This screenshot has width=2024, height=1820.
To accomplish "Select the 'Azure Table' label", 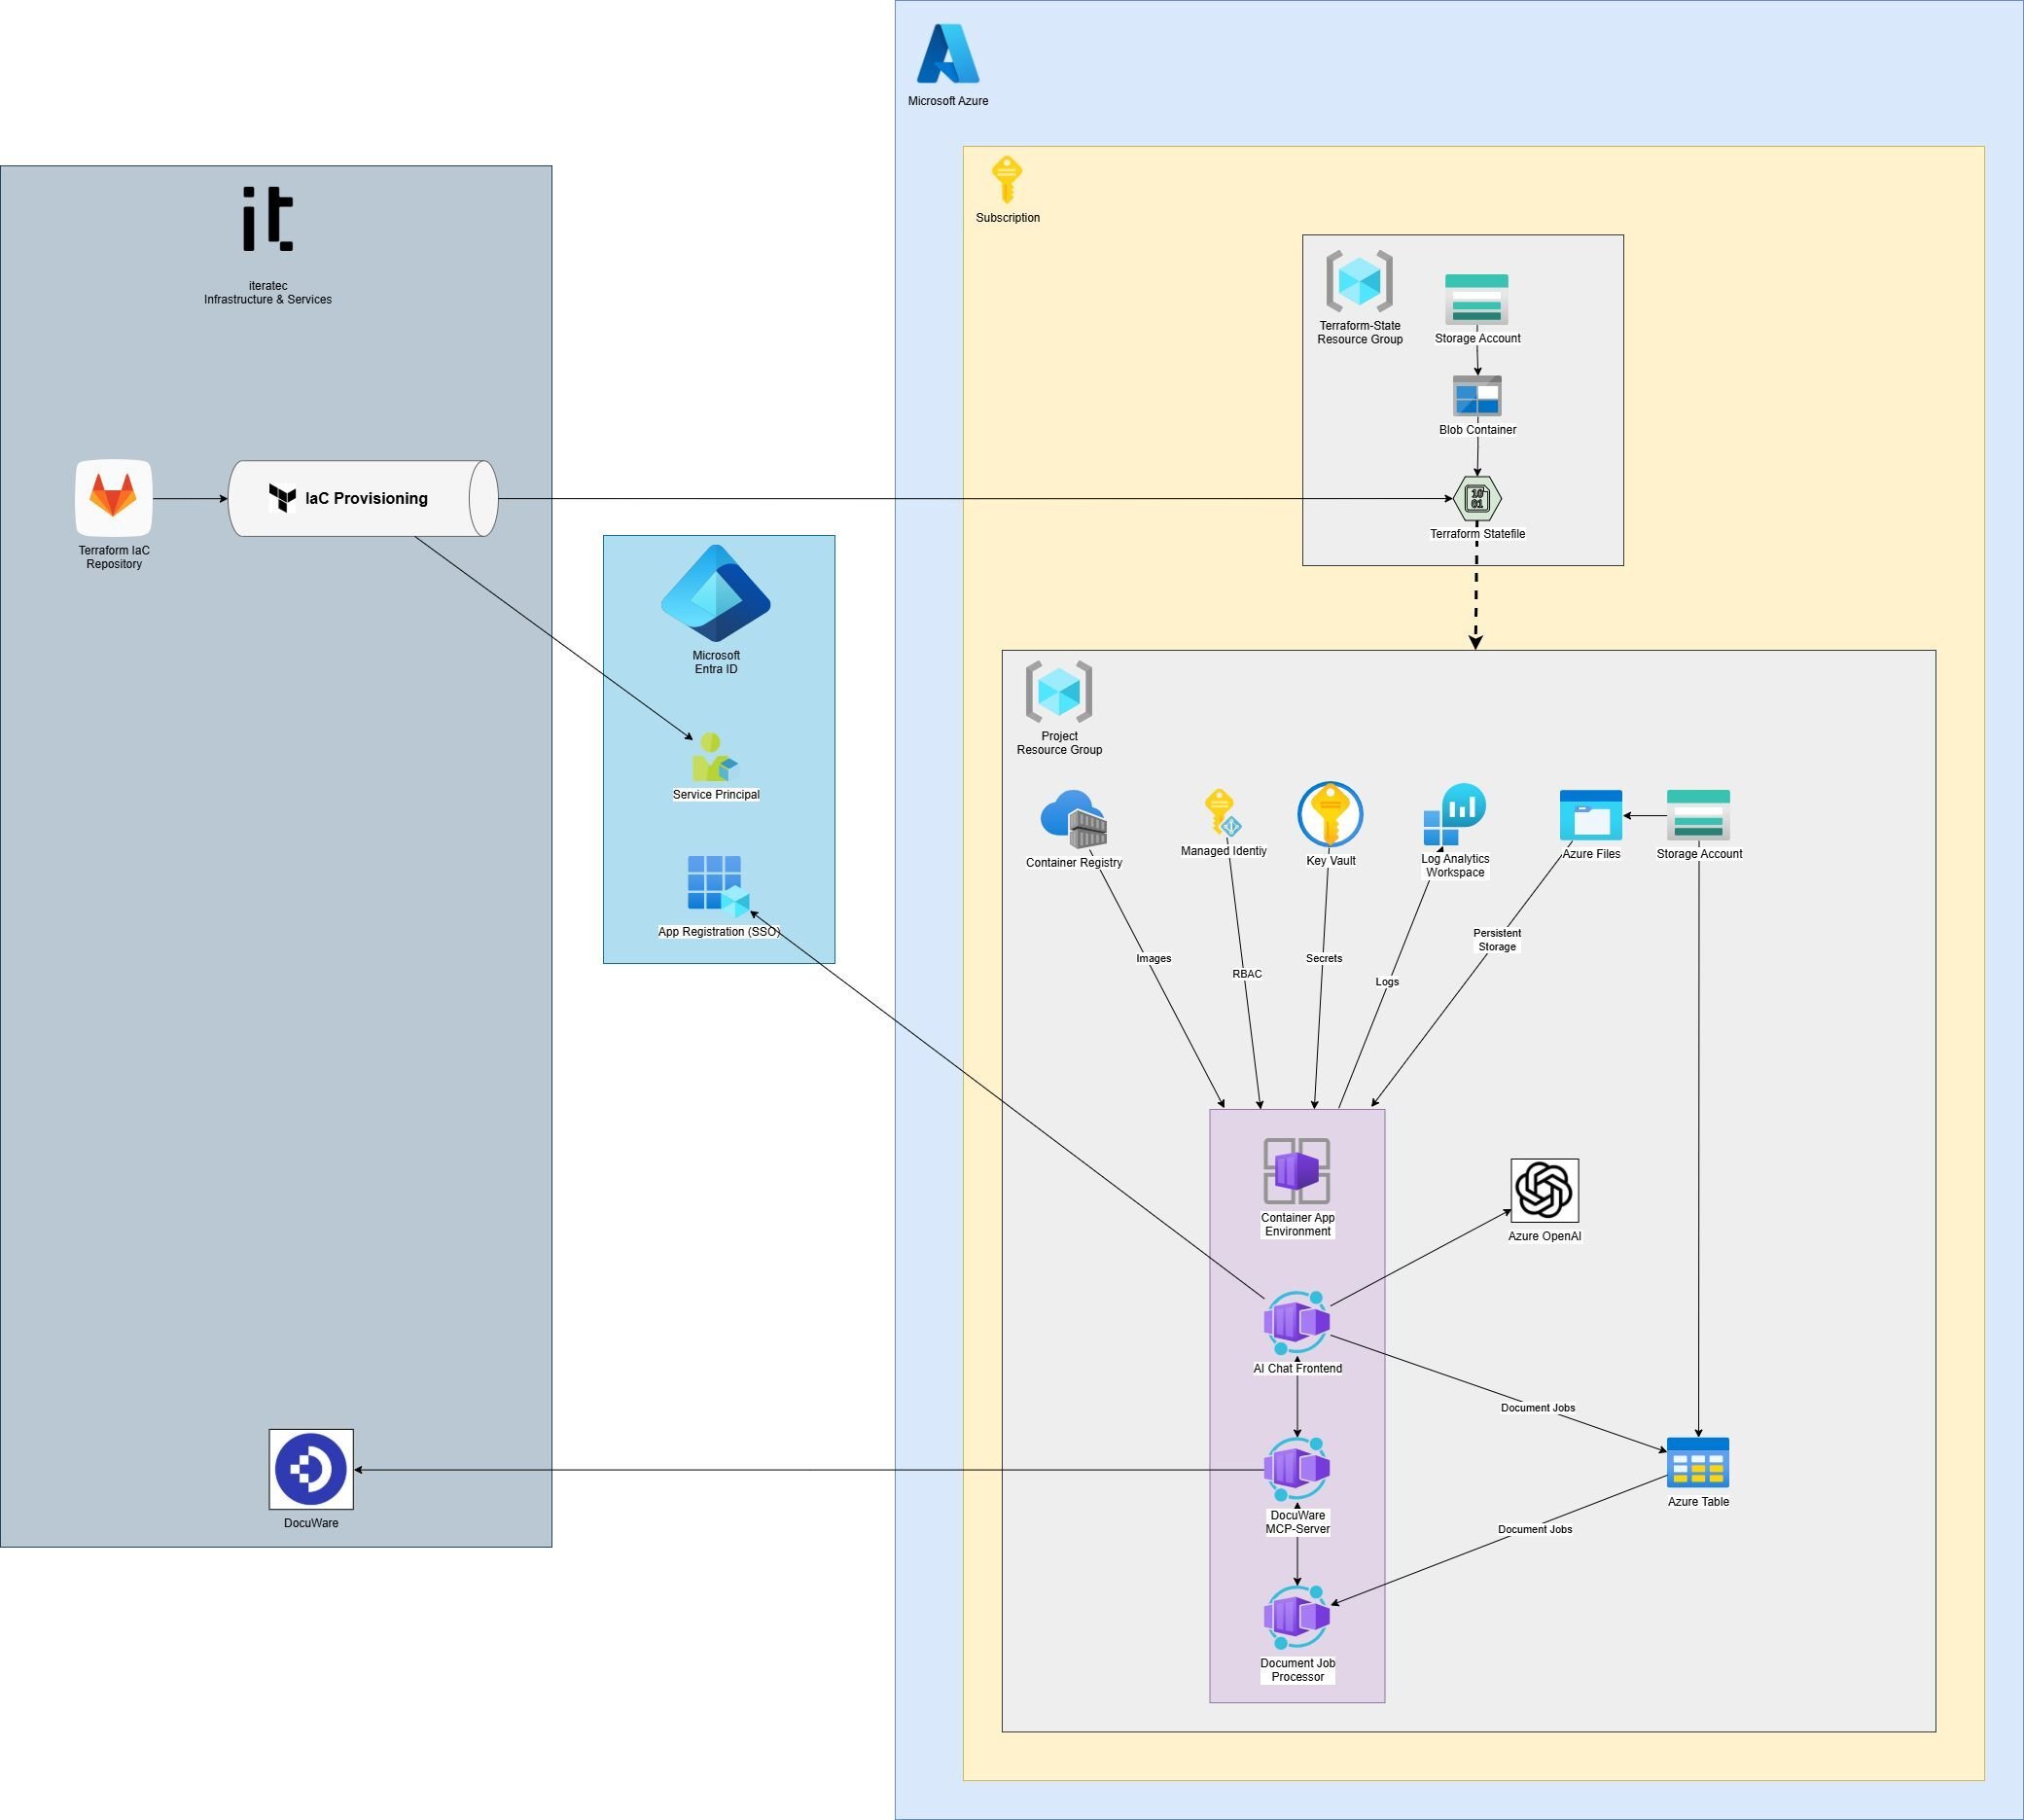I will 1698,1502.
